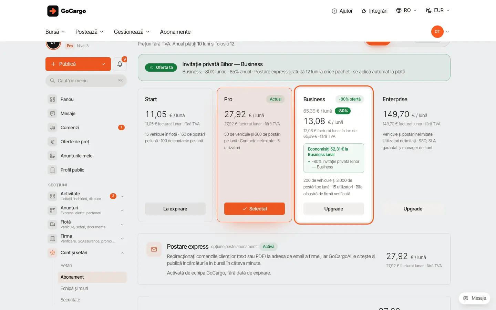This screenshot has height=310, width=496.
Task: Open the Integrări plug icon link
Action: pos(364,11)
